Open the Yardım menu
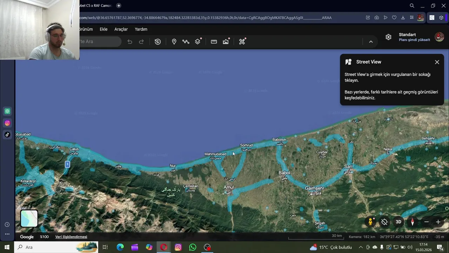The height and width of the screenshot is (253, 449). (141, 29)
